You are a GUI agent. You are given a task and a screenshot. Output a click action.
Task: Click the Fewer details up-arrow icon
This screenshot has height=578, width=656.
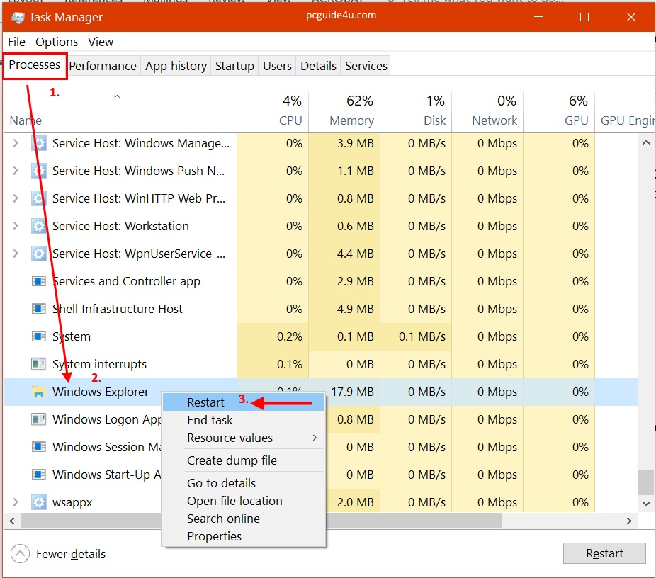[20, 554]
